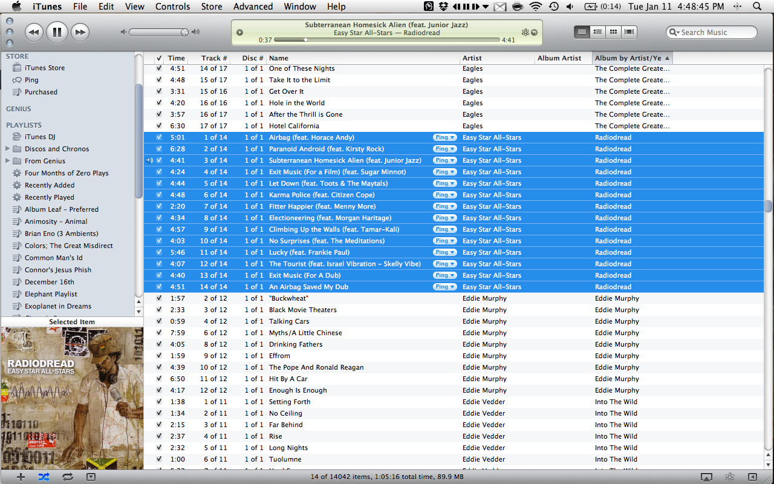Open Ping in the sidebar

(31, 80)
